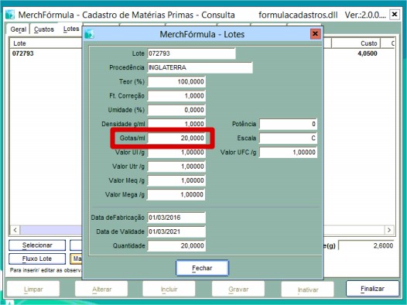Click the Finalizar button
Image resolution: width=407 pixels, height=305 pixels.
point(372,289)
